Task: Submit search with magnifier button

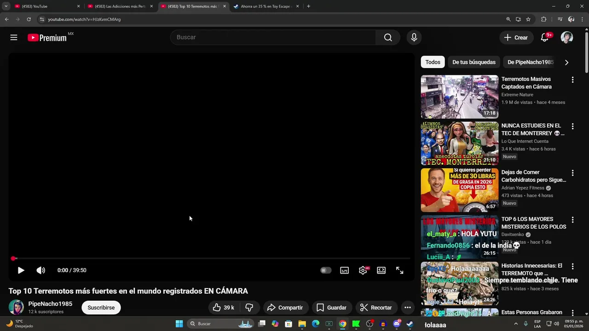Action: pos(388,37)
